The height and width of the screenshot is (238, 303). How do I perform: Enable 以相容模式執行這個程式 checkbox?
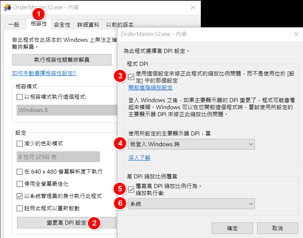[x=20, y=97]
